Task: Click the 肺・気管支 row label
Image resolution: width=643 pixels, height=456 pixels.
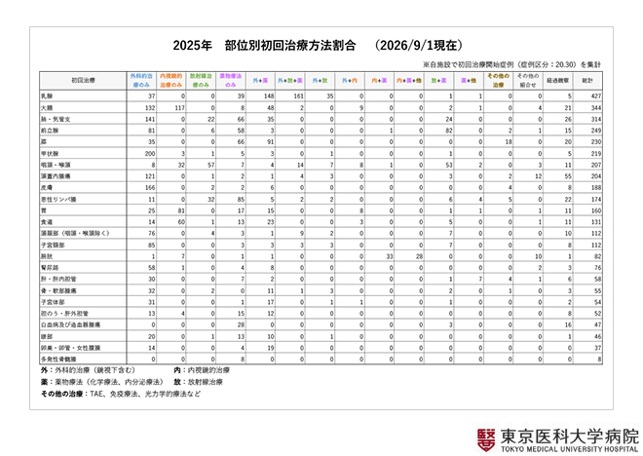Action: 56,119
